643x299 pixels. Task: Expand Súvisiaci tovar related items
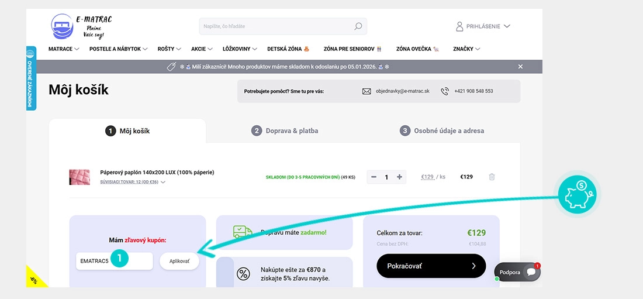pyautogui.click(x=133, y=182)
